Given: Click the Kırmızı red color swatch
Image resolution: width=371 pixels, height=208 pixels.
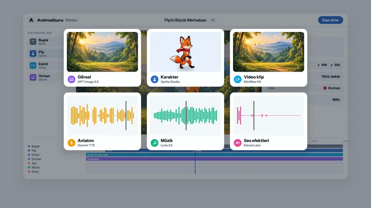Looking at the screenshot, I should point(325,88).
